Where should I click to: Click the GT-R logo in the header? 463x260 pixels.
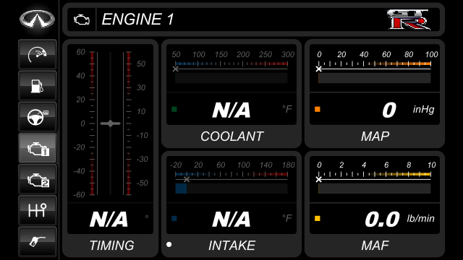pyautogui.click(x=409, y=19)
